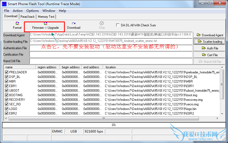Click the Cert File button
The image size is (228, 143).
[209, 55]
